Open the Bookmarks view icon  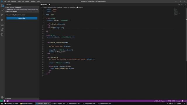tap(2, 34)
